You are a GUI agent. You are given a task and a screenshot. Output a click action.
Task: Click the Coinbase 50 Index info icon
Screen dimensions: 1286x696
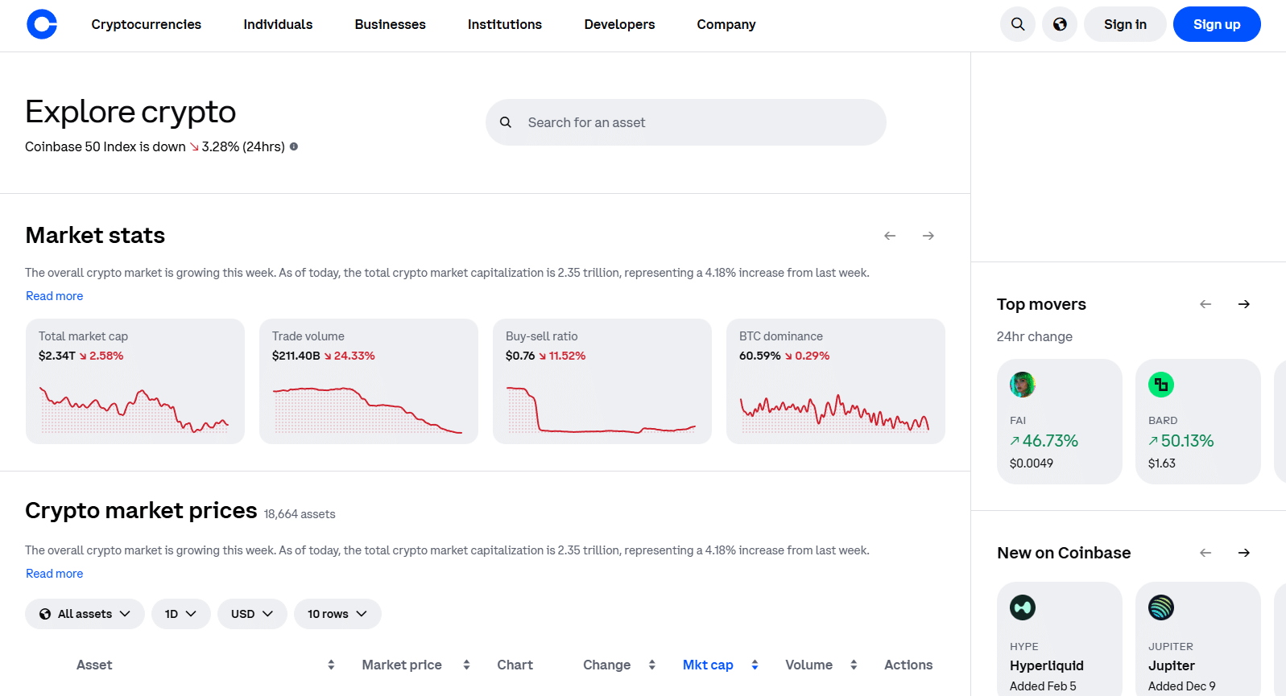click(294, 146)
